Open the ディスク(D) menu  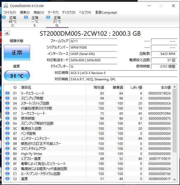tap(69, 12)
